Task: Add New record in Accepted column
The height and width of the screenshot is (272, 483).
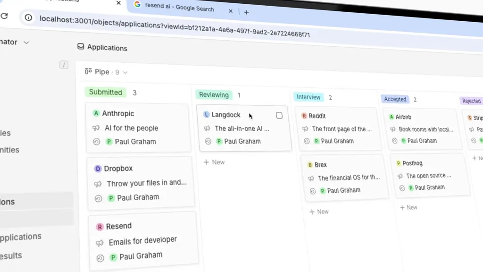Action: click(x=408, y=208)
